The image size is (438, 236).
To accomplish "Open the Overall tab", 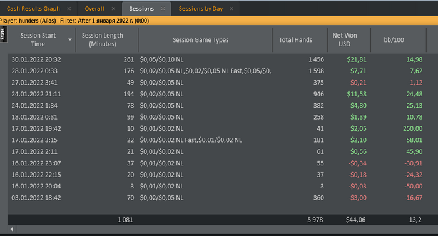I will (x=94, y=9).
